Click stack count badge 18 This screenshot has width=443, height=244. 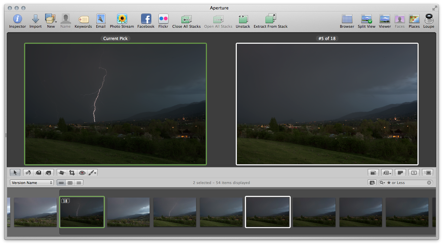[65, 201]
